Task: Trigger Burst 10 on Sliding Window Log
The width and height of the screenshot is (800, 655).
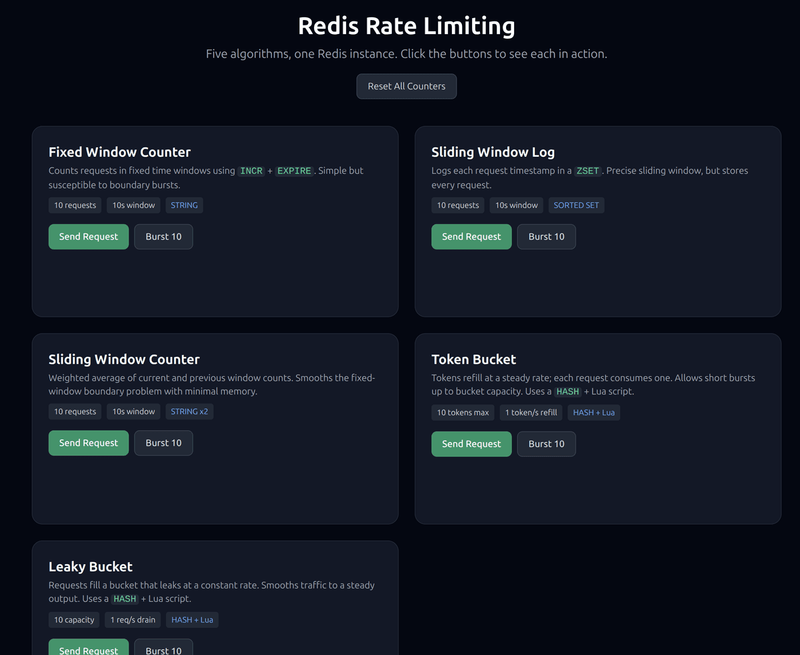Action: point(546,236)
